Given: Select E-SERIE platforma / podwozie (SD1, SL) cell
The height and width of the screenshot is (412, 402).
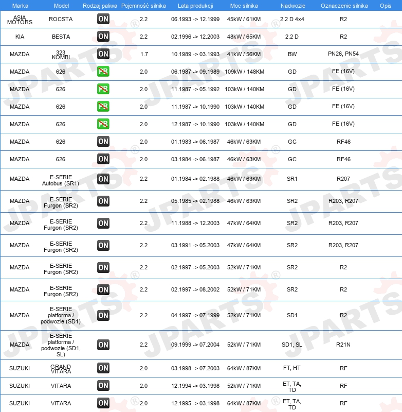Looking at the screenshot, I should point(61,345).
